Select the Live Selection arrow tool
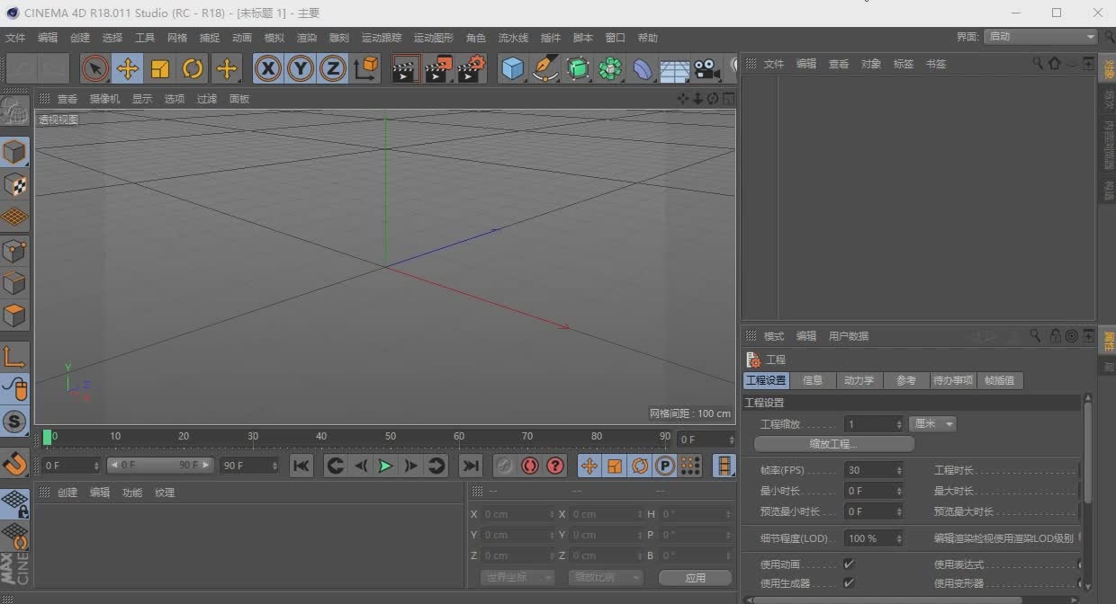The width and height of the screenshot is (1116, 604). 95,68
